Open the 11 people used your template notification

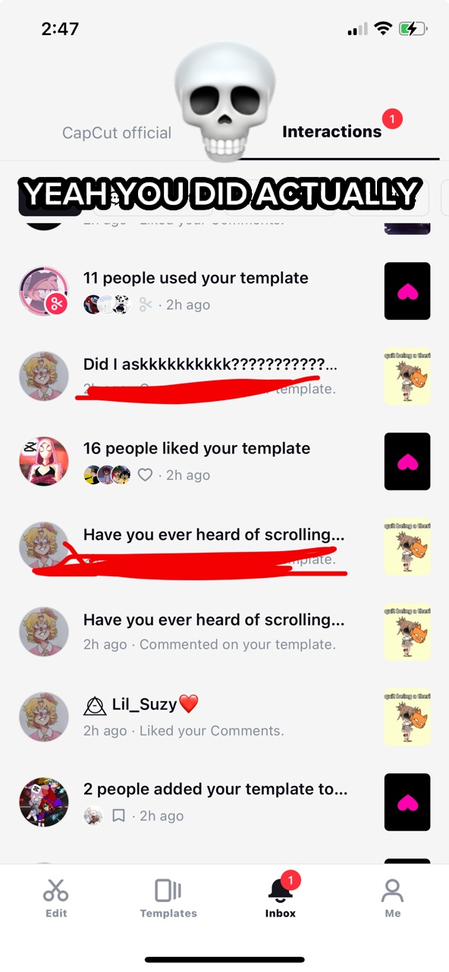[224, 290]
